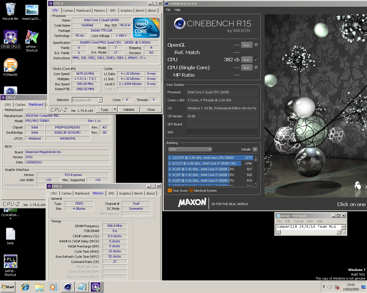Click the network status tray icon
Image resolution: width=367 pixels, height=293 pixels.
[x=337, y=287]
